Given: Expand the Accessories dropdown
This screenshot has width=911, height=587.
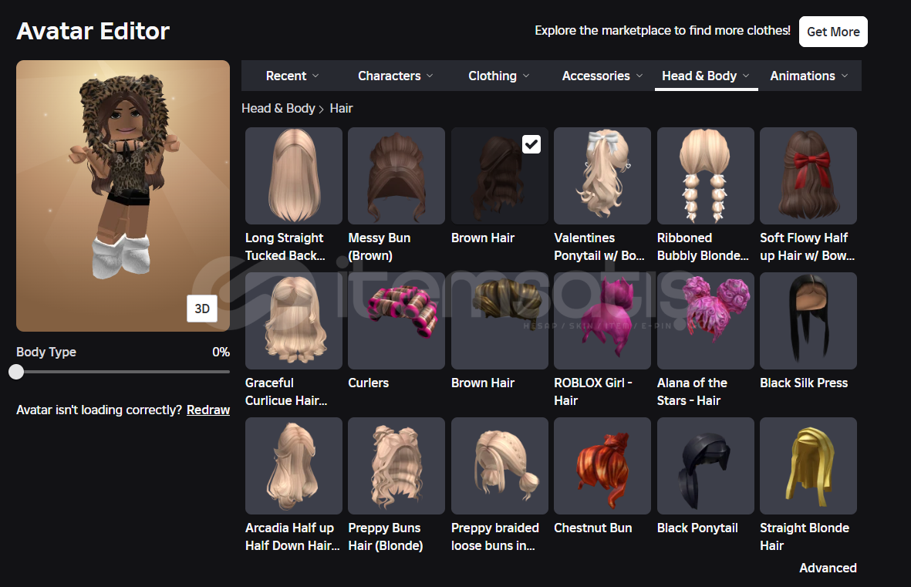Looking at the screenshot, I should click(602, 76).
